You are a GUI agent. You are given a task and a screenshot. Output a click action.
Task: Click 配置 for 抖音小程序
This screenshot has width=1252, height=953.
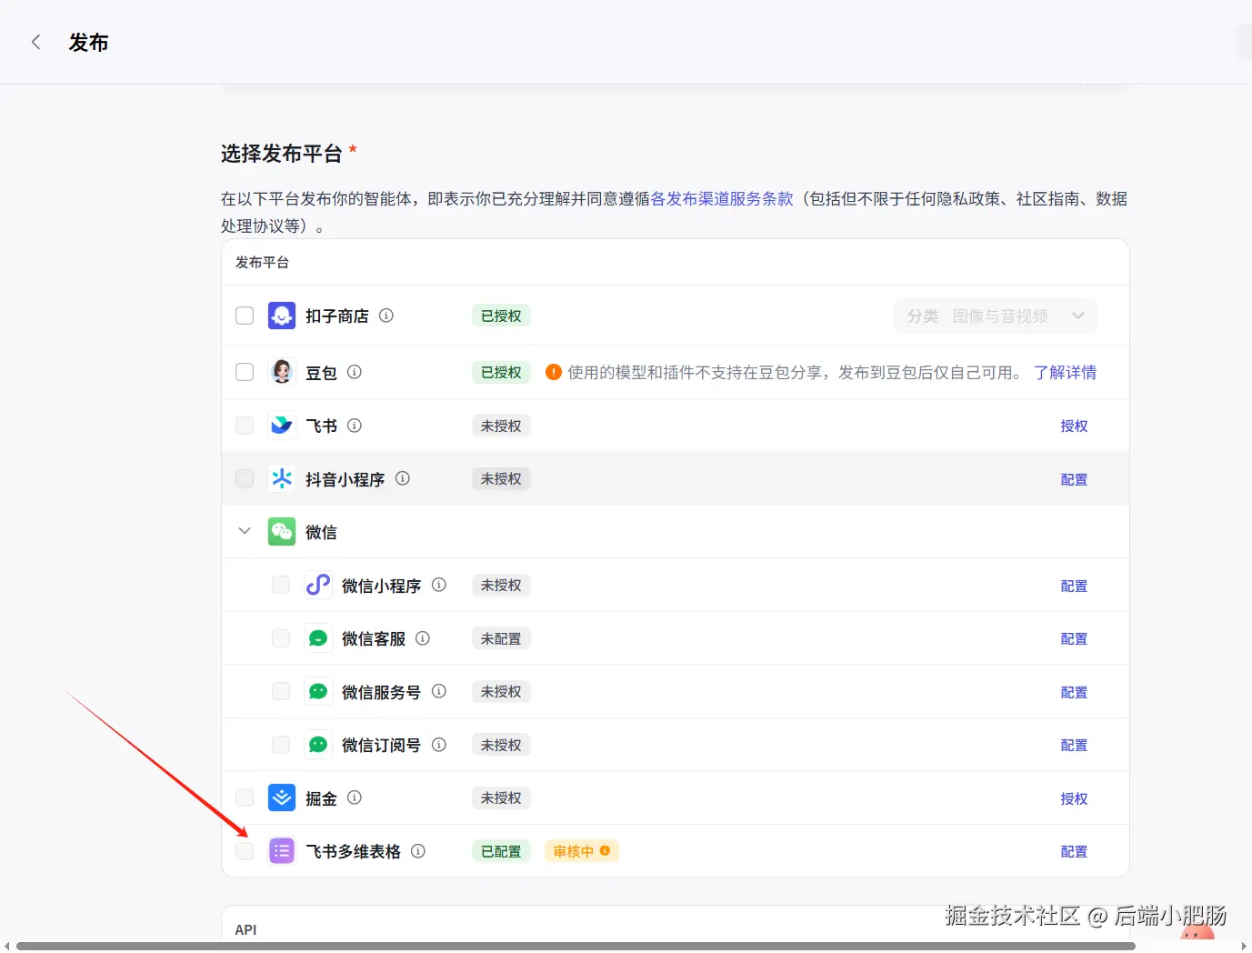click(1074, 479)
